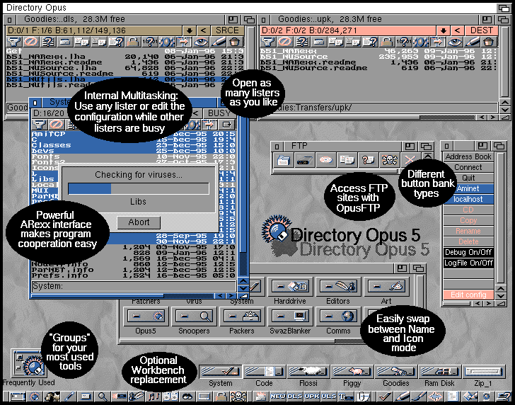515x405 pixels.
Task: Open the Goodies drive icon
Action: [395, 372]
